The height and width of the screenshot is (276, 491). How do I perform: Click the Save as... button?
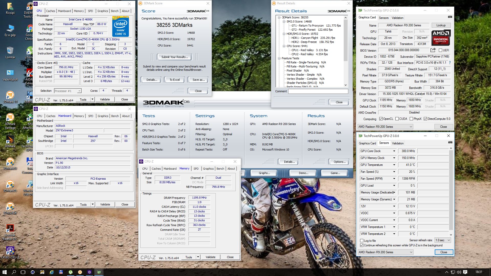coord(198,80)
